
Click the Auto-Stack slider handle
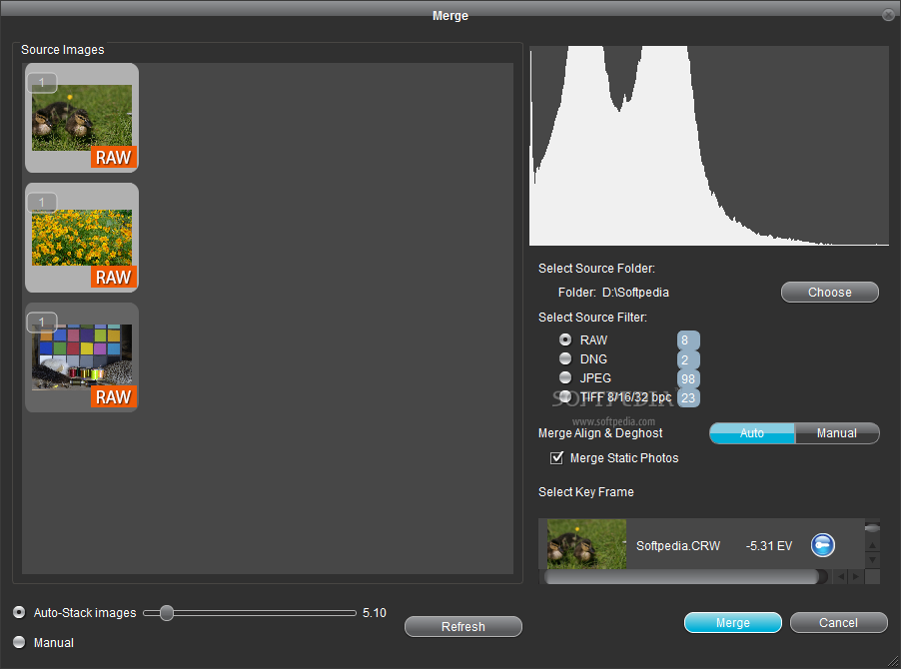coord(167,613)
